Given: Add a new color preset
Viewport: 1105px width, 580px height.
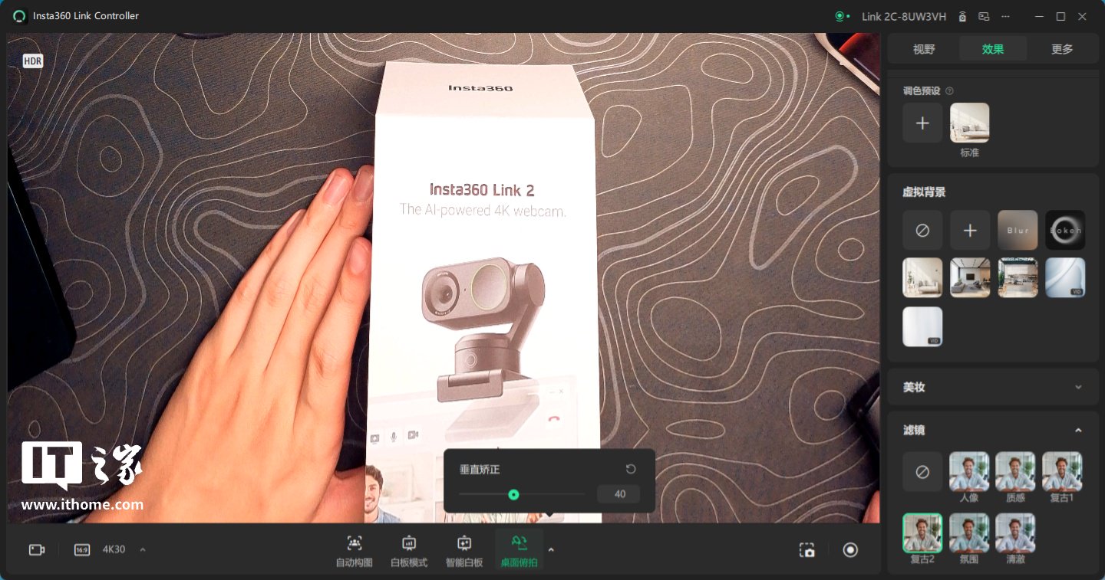Looking at the screenshot, I should [x=922, y=123].
